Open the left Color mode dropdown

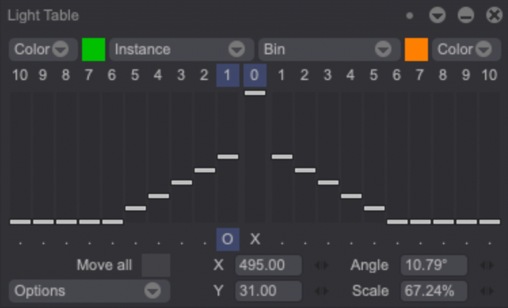click(x=42, y=50)
